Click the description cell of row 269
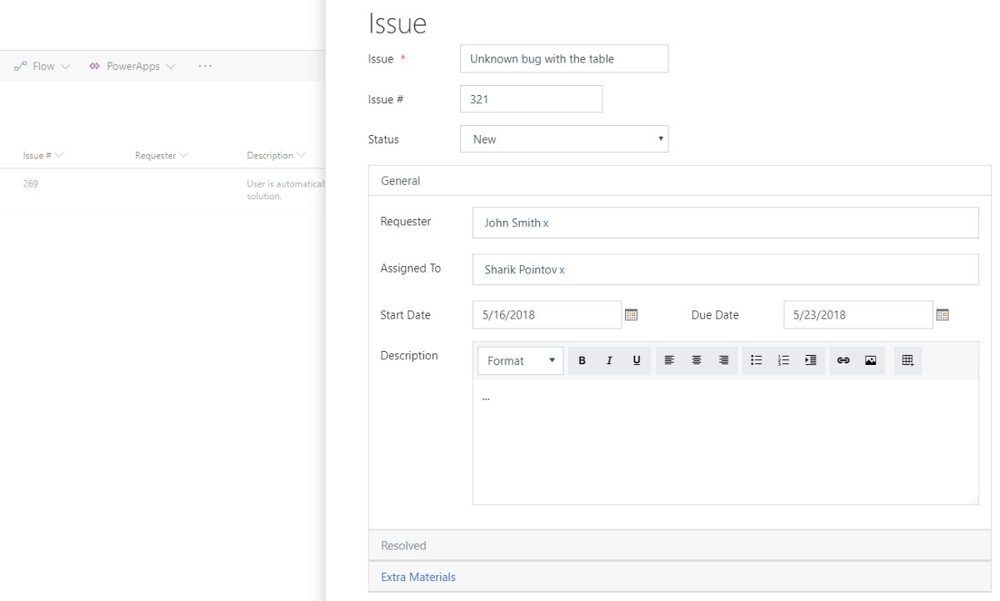1000x601 pixels. [285, 190]
